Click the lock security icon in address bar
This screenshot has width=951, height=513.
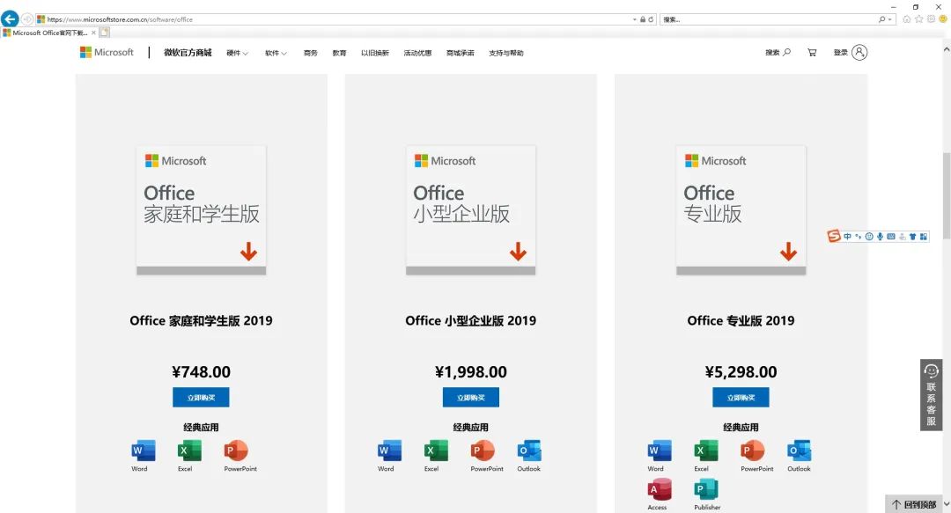click(x=642, y=19)
